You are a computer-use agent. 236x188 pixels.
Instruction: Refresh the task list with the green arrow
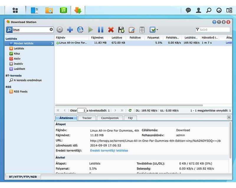coord(130,110)
